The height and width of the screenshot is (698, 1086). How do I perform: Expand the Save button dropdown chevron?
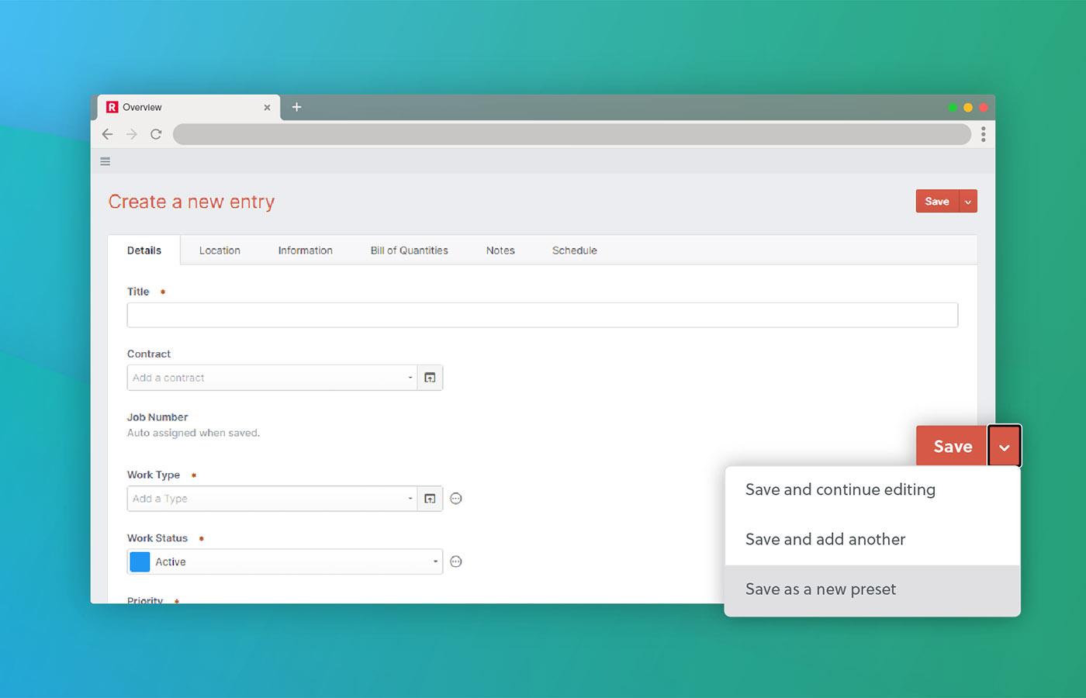(1004, 446)
